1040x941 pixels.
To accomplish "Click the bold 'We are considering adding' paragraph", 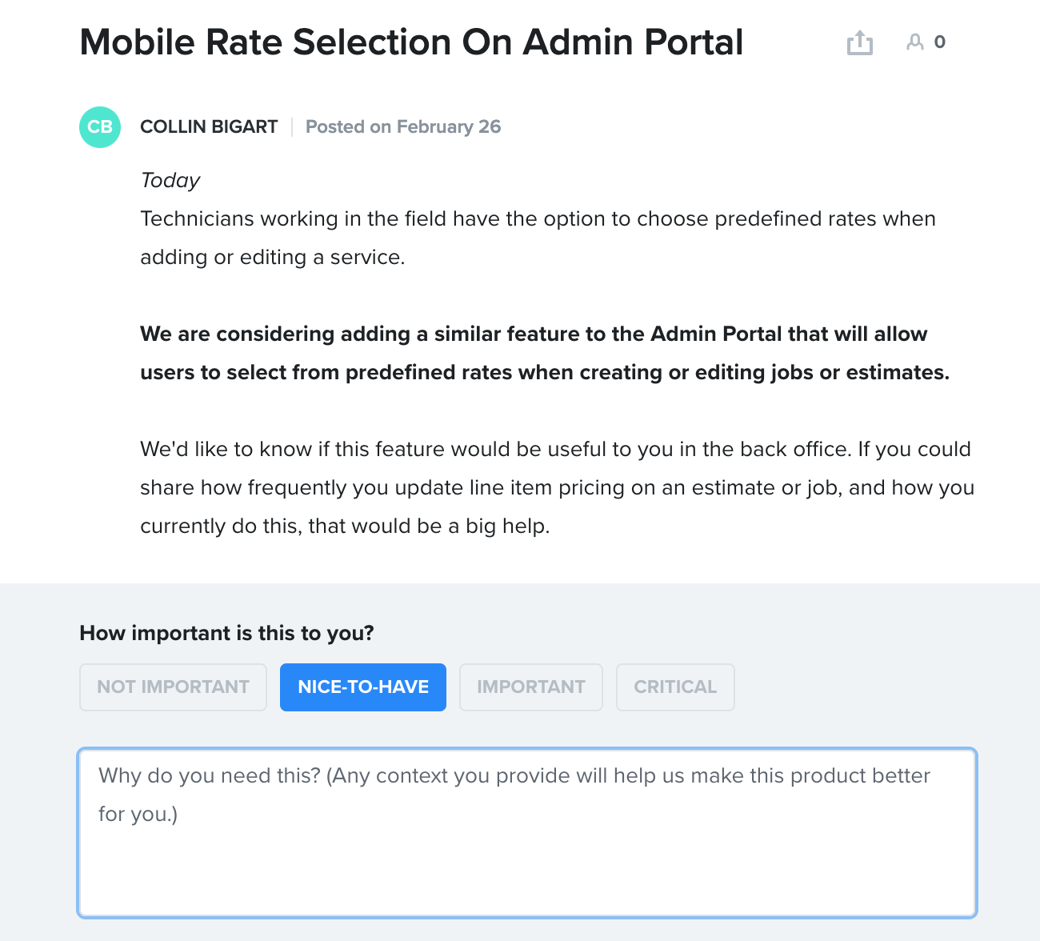I will point(545,353).
